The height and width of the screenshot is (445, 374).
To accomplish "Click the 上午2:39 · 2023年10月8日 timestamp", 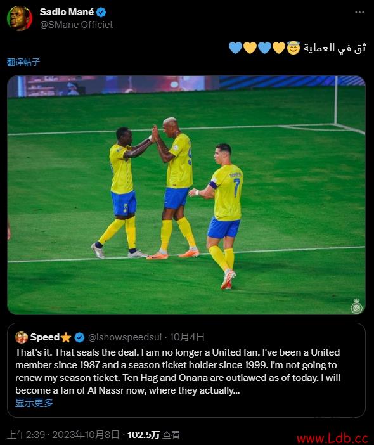I will 63,434.
